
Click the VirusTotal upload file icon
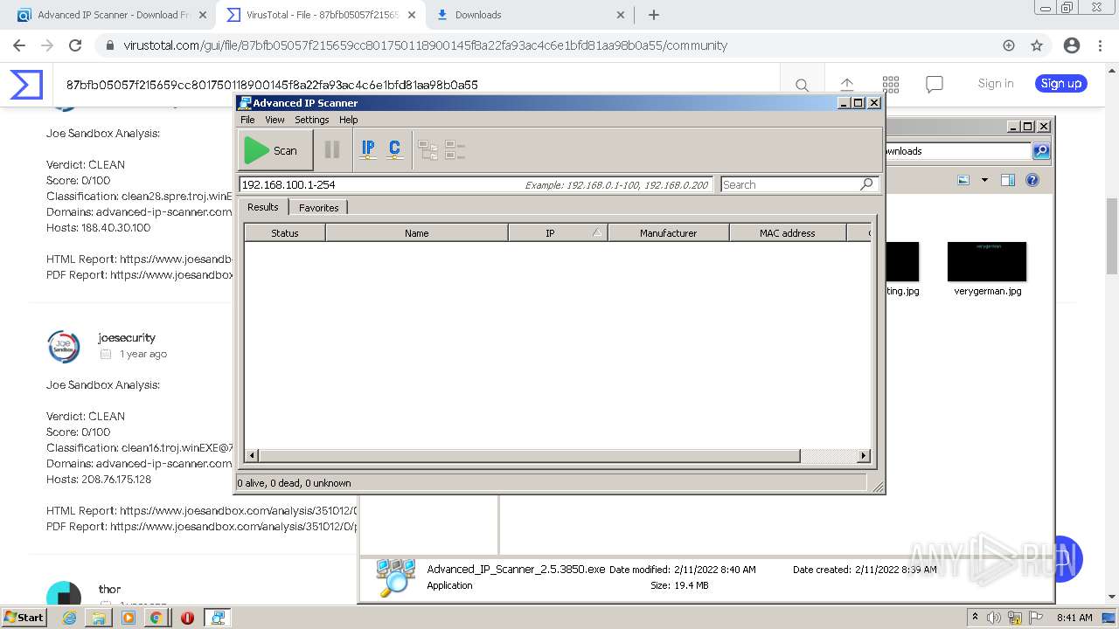coord(847,85)
